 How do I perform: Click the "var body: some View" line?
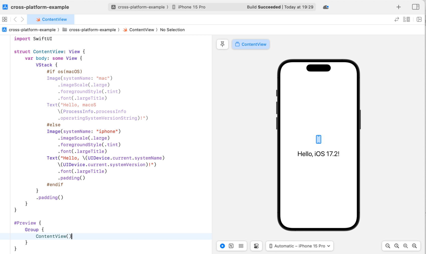(x=54, y=58)
